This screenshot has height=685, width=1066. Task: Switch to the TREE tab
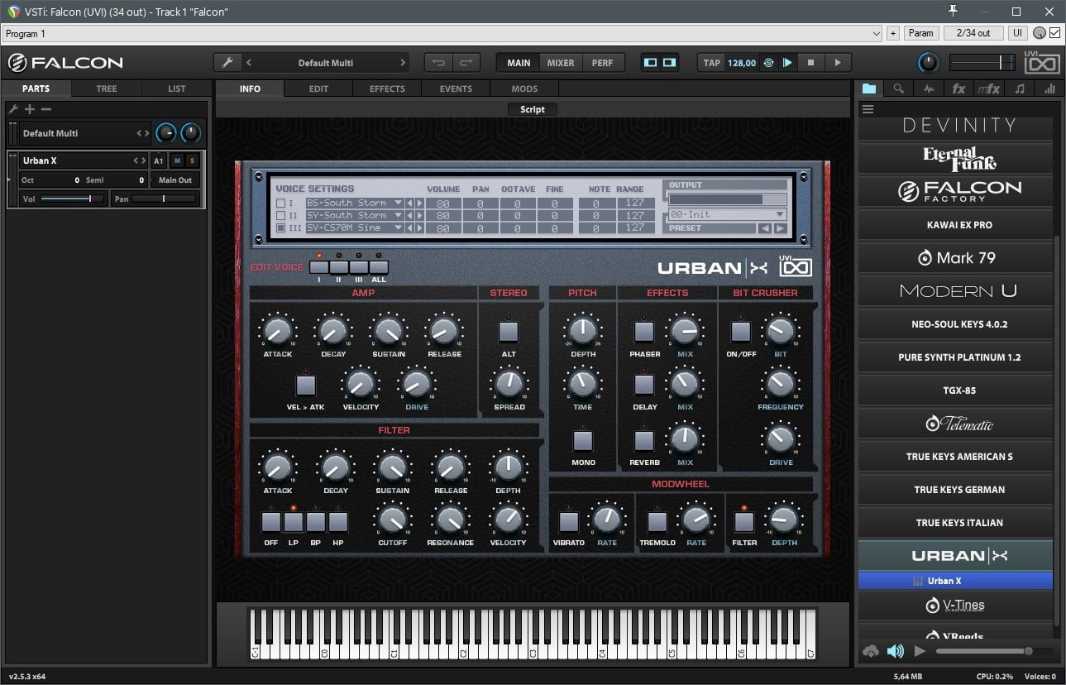pyautogui.click(x=107, y=89)
